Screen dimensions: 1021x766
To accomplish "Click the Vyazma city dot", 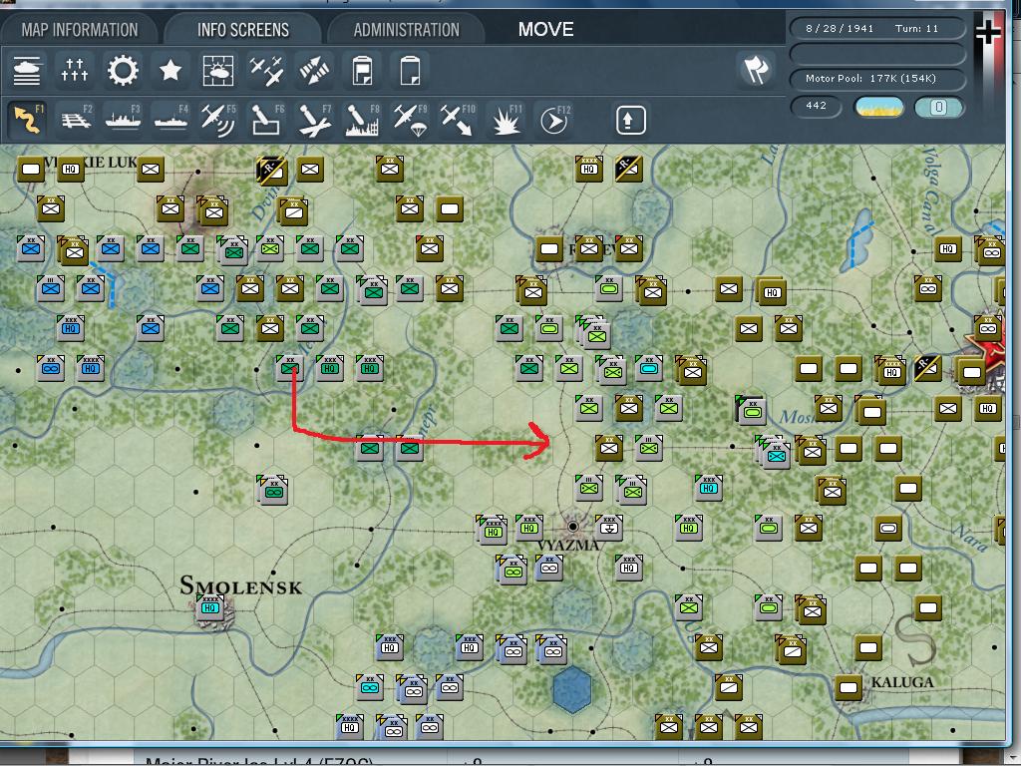I will pyautogui.click(x=572, y=527).
